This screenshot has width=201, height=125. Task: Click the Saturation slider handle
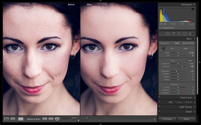click(178, 93)
